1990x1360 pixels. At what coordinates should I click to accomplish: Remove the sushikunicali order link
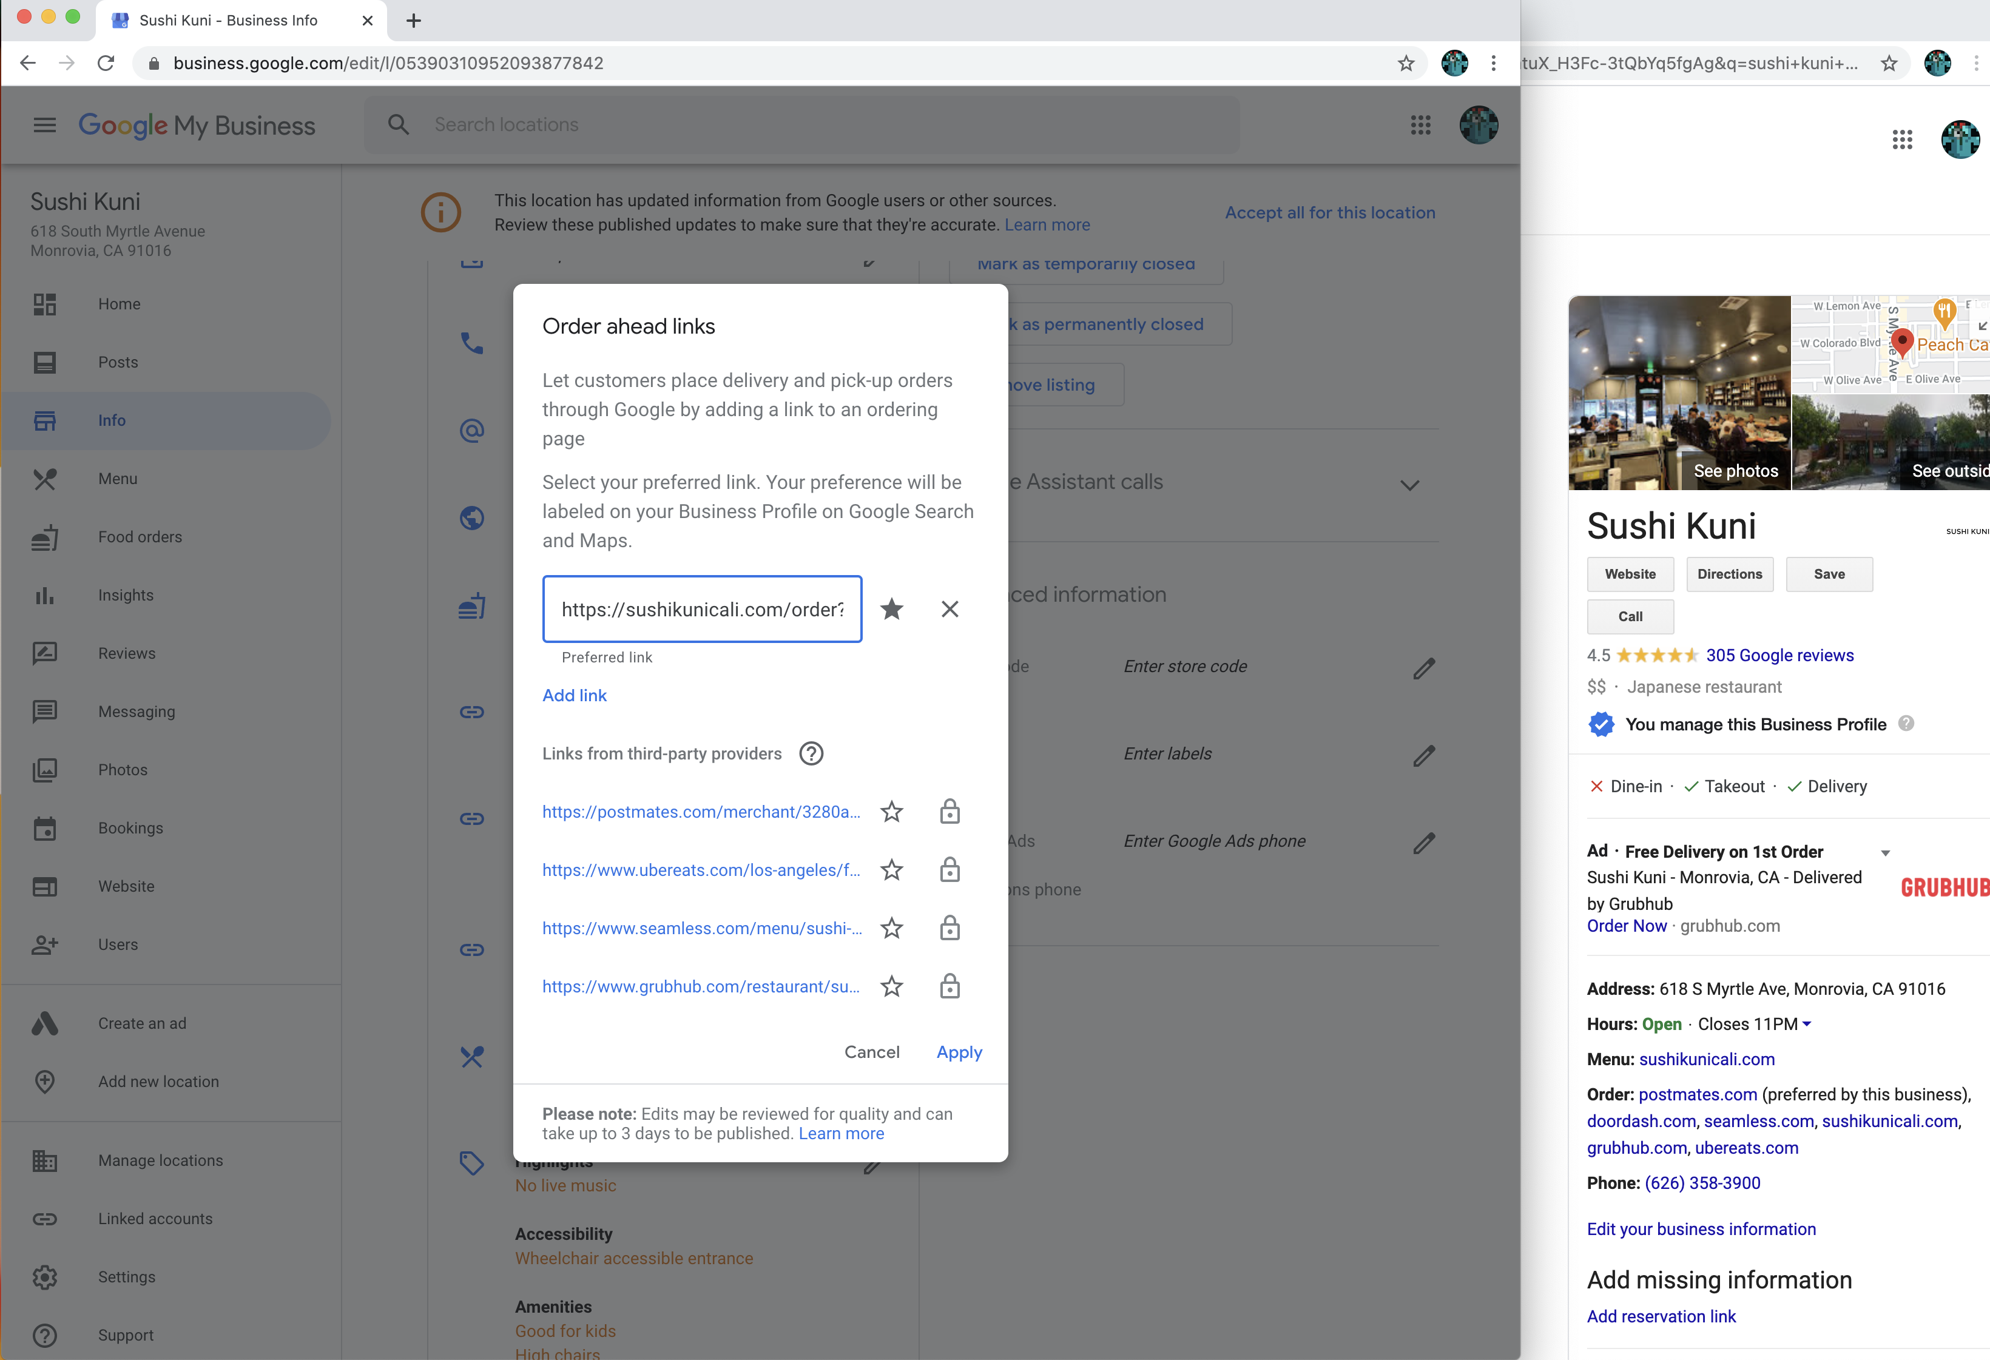point(949,608)
